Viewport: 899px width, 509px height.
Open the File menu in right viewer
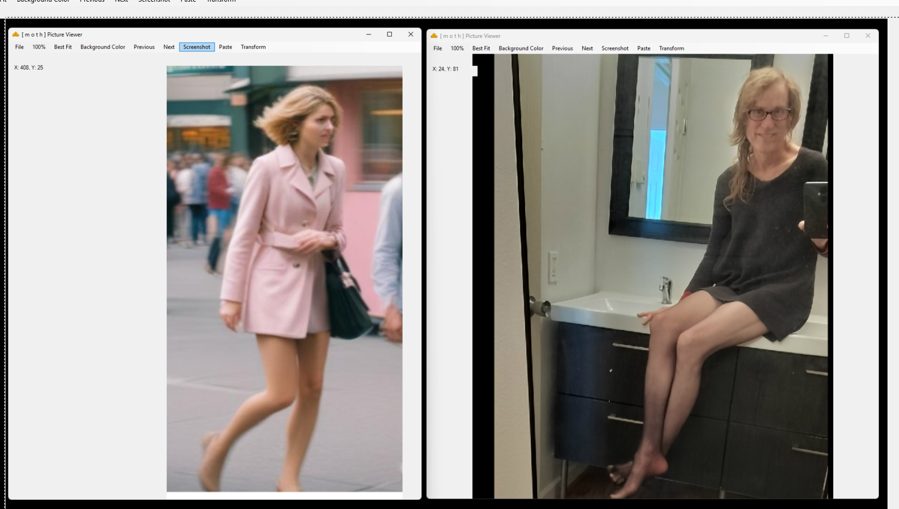click(x=438, y=49)
